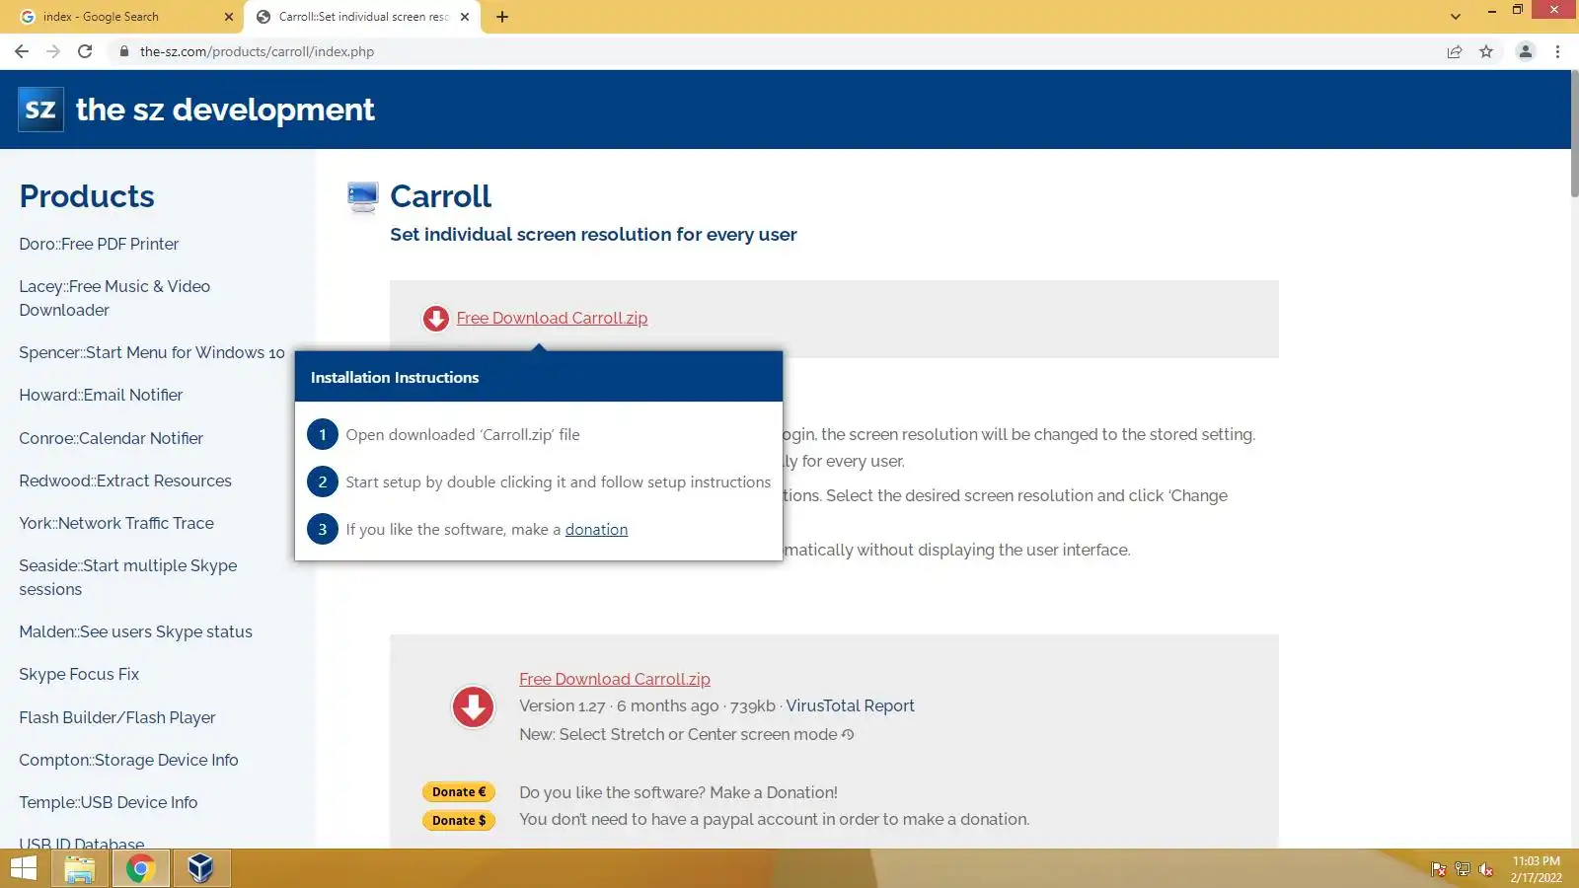
Task: Open Chrome three-dot menu
Action: coord(1557,51)
